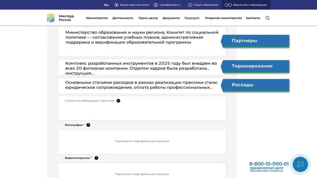Click the partners text field about Министерство образования
The width and height of the screenshot is (317, 178).
point(142,42)
